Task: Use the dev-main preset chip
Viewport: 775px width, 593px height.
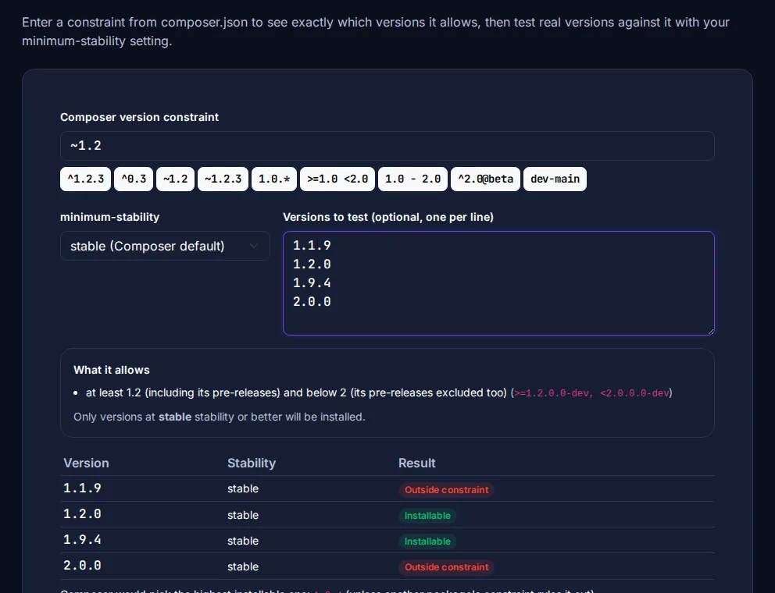Action: 555,179
